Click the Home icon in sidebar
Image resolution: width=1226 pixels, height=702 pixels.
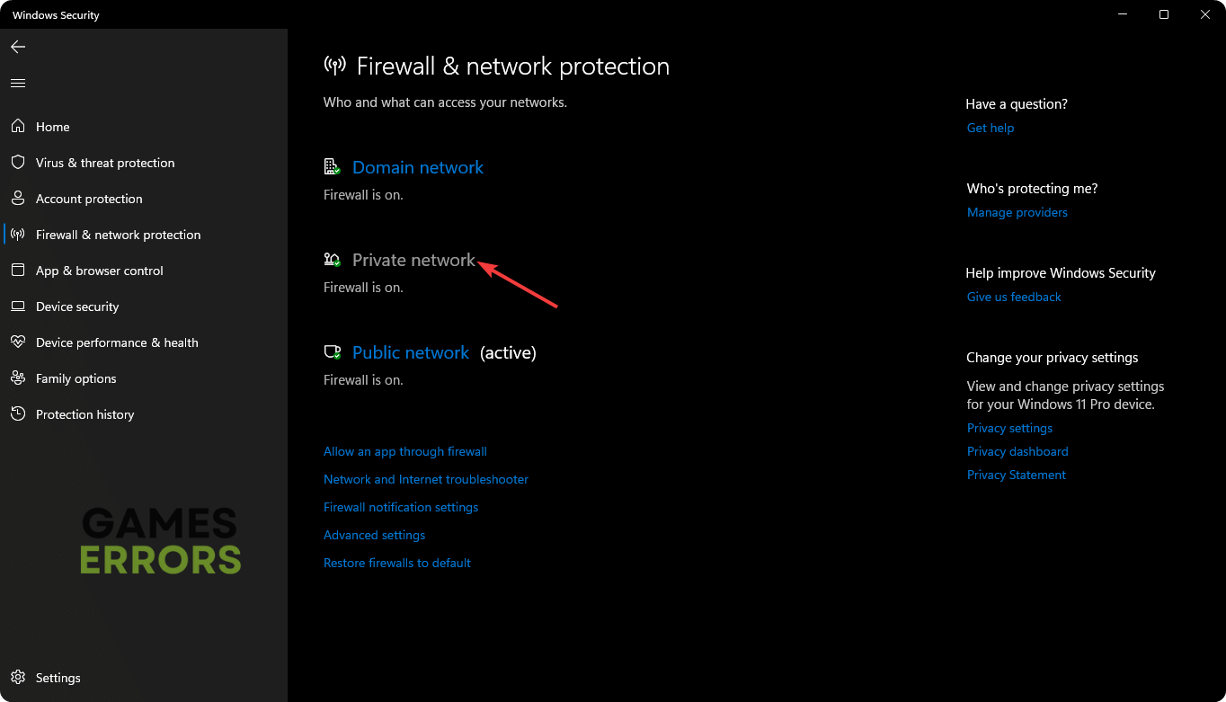(x=18, y=127)
